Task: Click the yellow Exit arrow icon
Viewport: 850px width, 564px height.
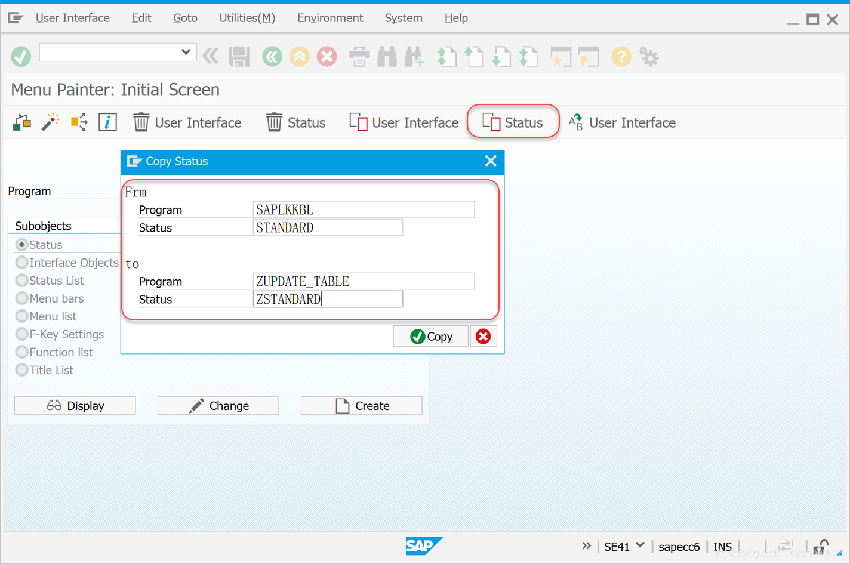Action: [x=300, y=57]
